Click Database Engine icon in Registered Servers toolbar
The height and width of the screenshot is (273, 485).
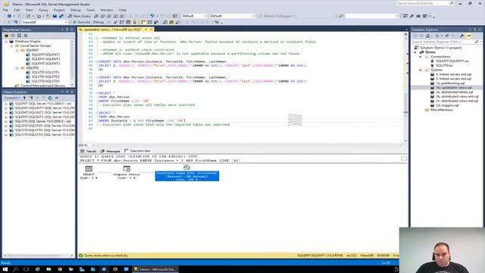click(x=6, y=36)
